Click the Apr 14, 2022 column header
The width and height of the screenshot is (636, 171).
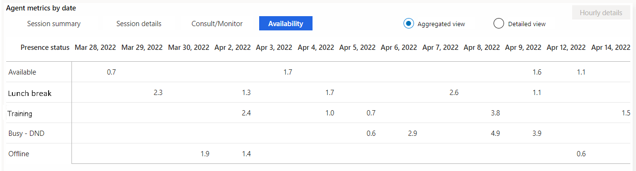(x=611, y=47)
